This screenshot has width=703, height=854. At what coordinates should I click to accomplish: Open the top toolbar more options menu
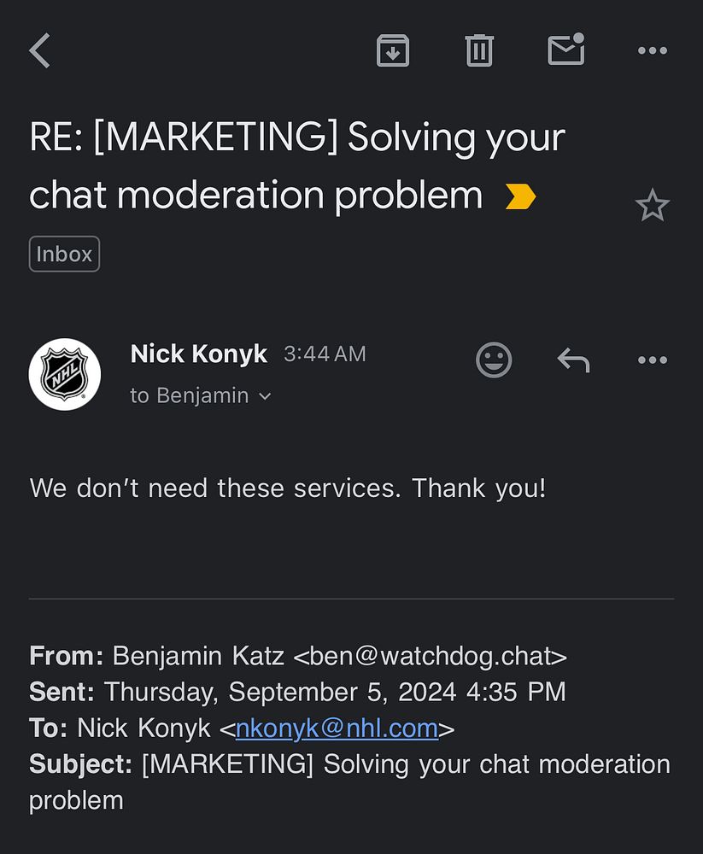click(x=653, y=51)
